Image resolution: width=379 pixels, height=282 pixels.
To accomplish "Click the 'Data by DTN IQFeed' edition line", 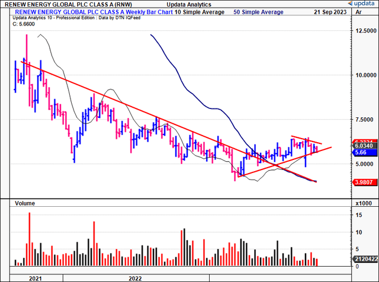I will (76, 18).
